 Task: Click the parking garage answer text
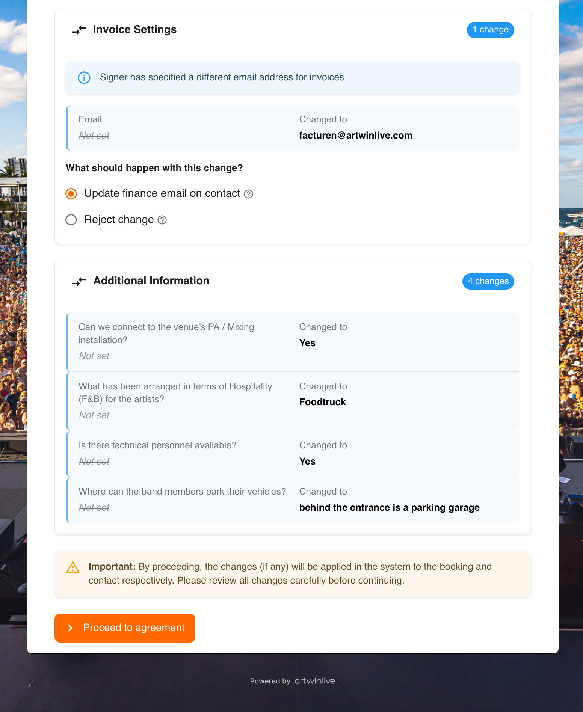[389, 508]
